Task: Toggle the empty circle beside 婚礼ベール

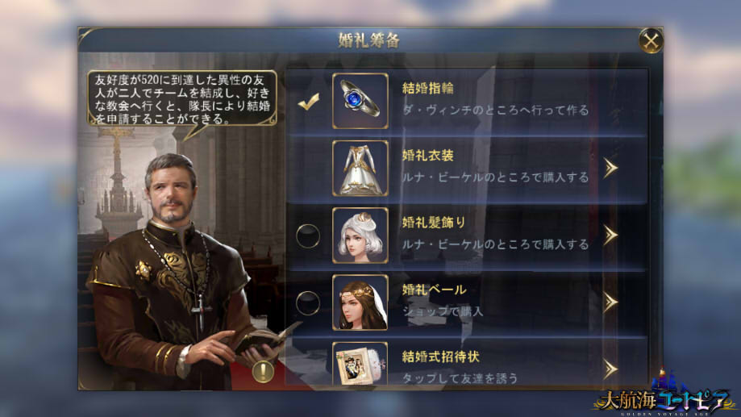Action: tap(308, 302)
